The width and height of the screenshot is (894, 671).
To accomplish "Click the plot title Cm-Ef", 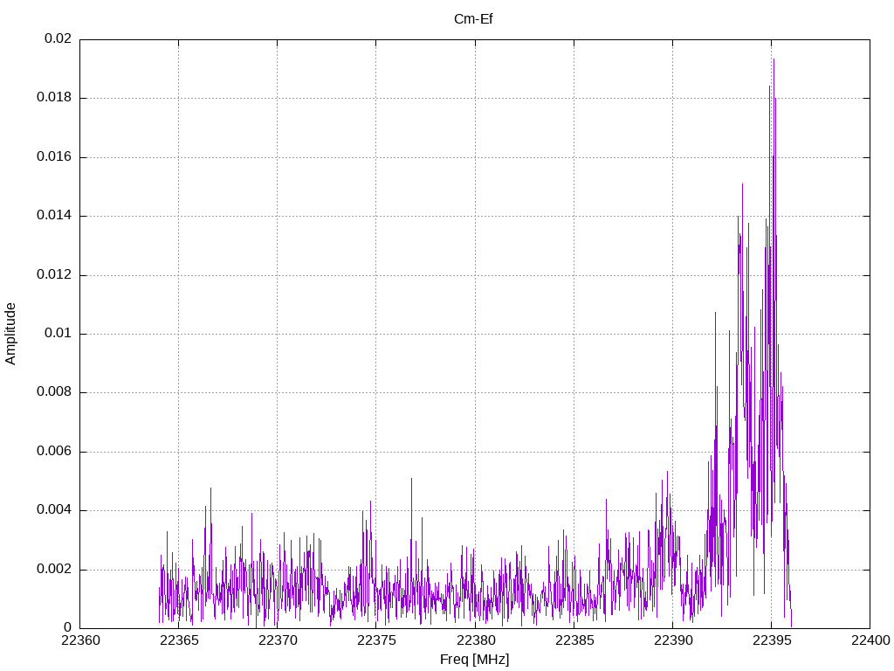I will coord(473,19).
